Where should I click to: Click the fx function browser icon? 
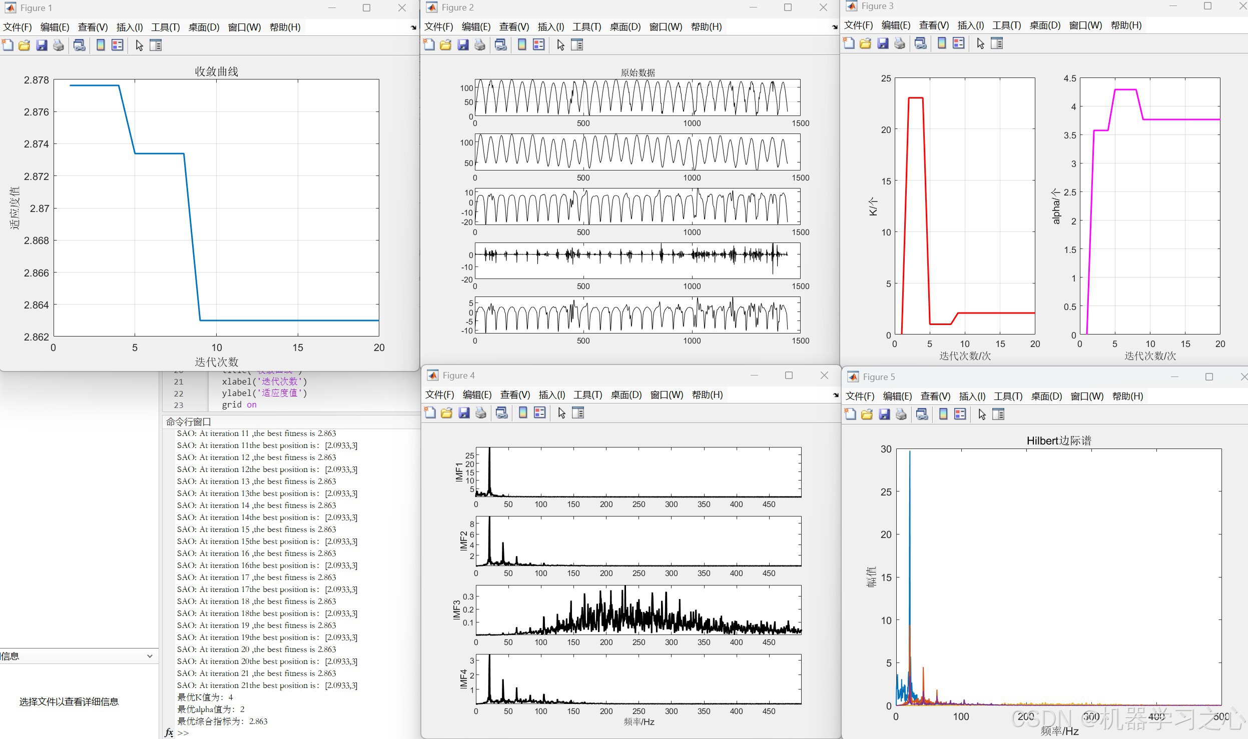169,732
